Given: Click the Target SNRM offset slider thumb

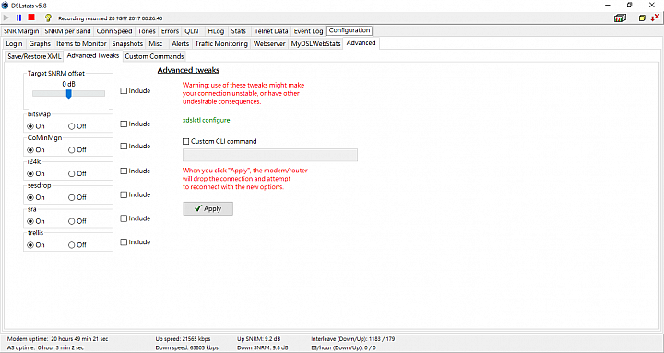Looking at the screenshot, I should [x=68, y=93].
